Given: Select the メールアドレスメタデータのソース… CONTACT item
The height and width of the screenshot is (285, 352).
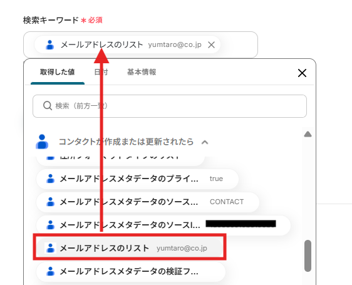Looking at the screenshot, I should coord(148,202).
